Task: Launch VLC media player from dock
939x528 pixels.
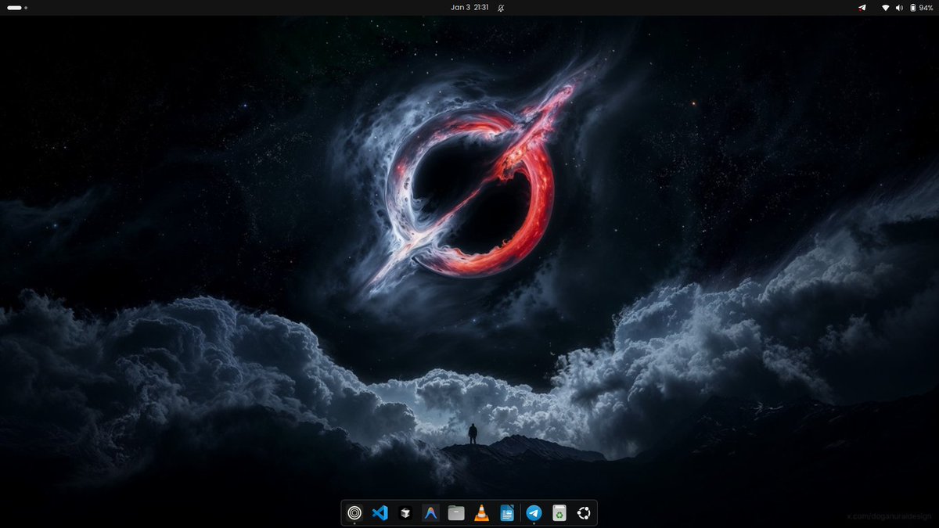Action: [x=482, y=513]
